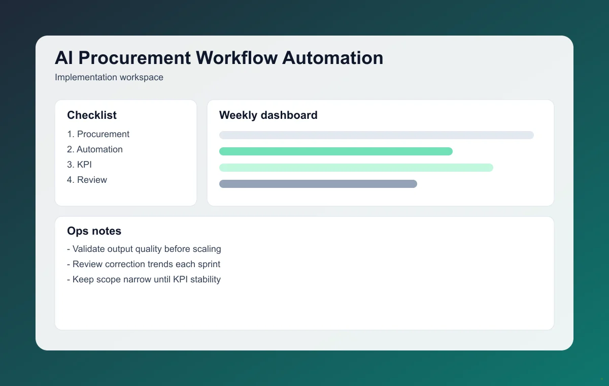
Task: Select the note about validating output quality
Action: click(144, 249)
